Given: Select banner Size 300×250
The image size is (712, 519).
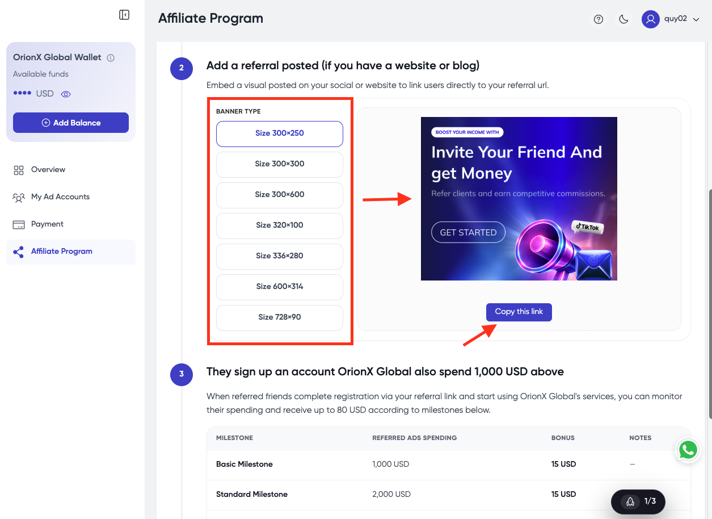Looking at the screenshot, I should point(280,133).
